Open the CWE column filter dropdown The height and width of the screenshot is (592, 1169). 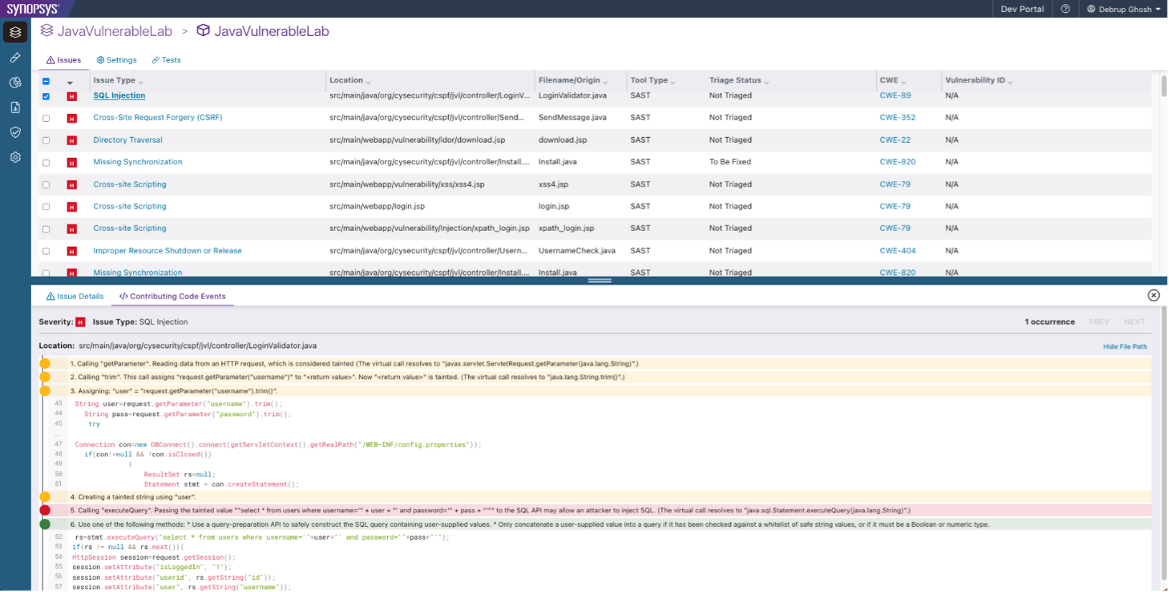coord(903,82)
